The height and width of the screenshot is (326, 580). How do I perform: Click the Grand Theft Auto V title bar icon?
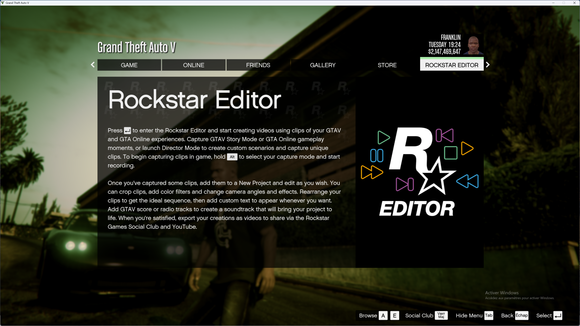[3, 3]
